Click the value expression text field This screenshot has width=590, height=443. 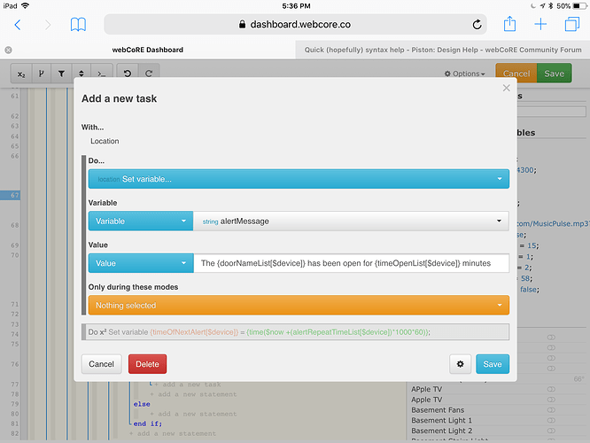[x=352, y=263]
